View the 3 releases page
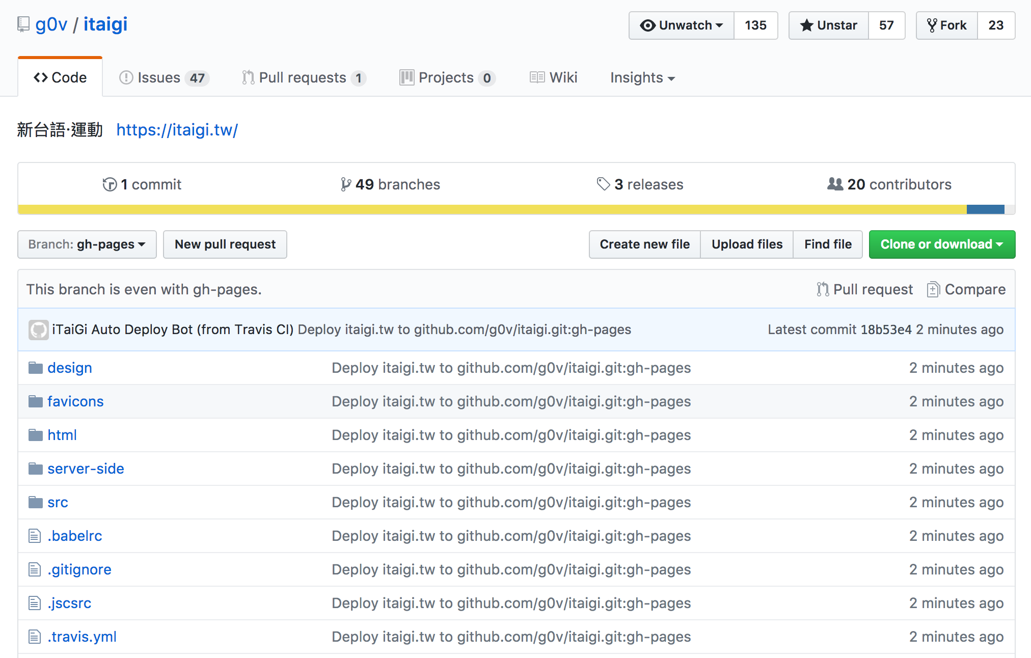1031x658 pixels. (640, 184)
